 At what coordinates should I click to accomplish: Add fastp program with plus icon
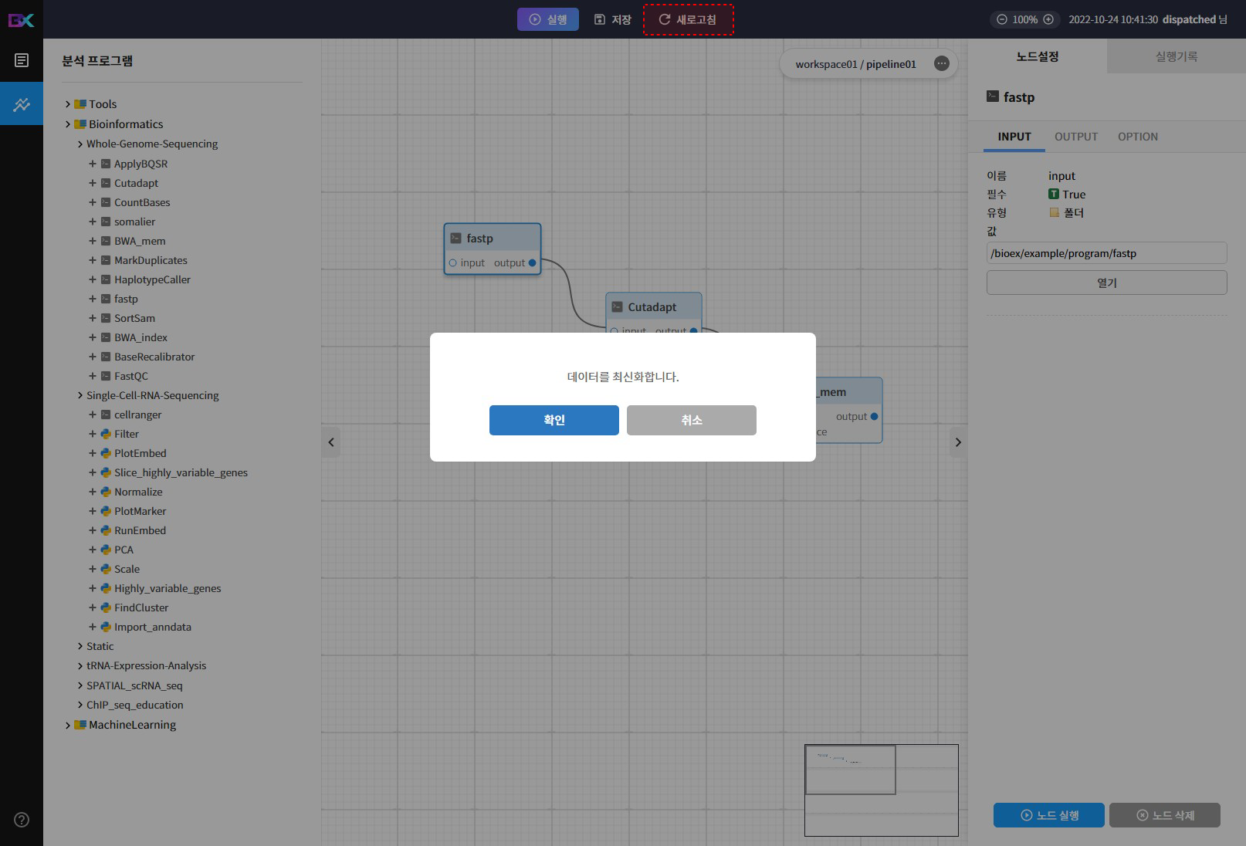tap(93, 299)
